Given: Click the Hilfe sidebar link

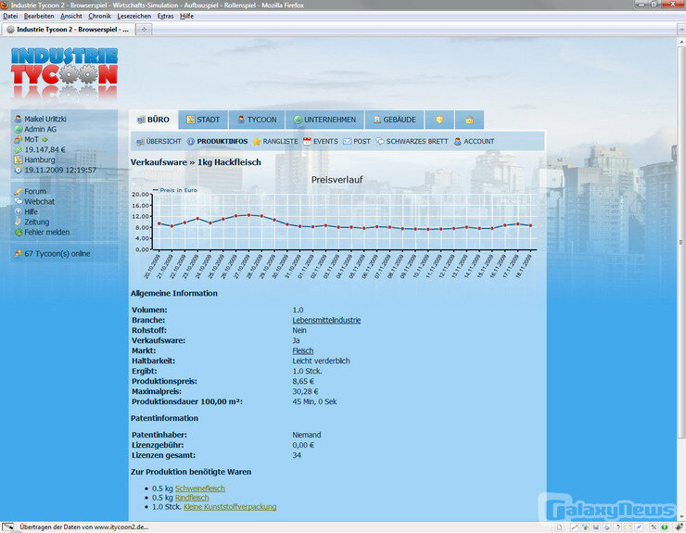Looking at the screenshot, I should 32,211.
